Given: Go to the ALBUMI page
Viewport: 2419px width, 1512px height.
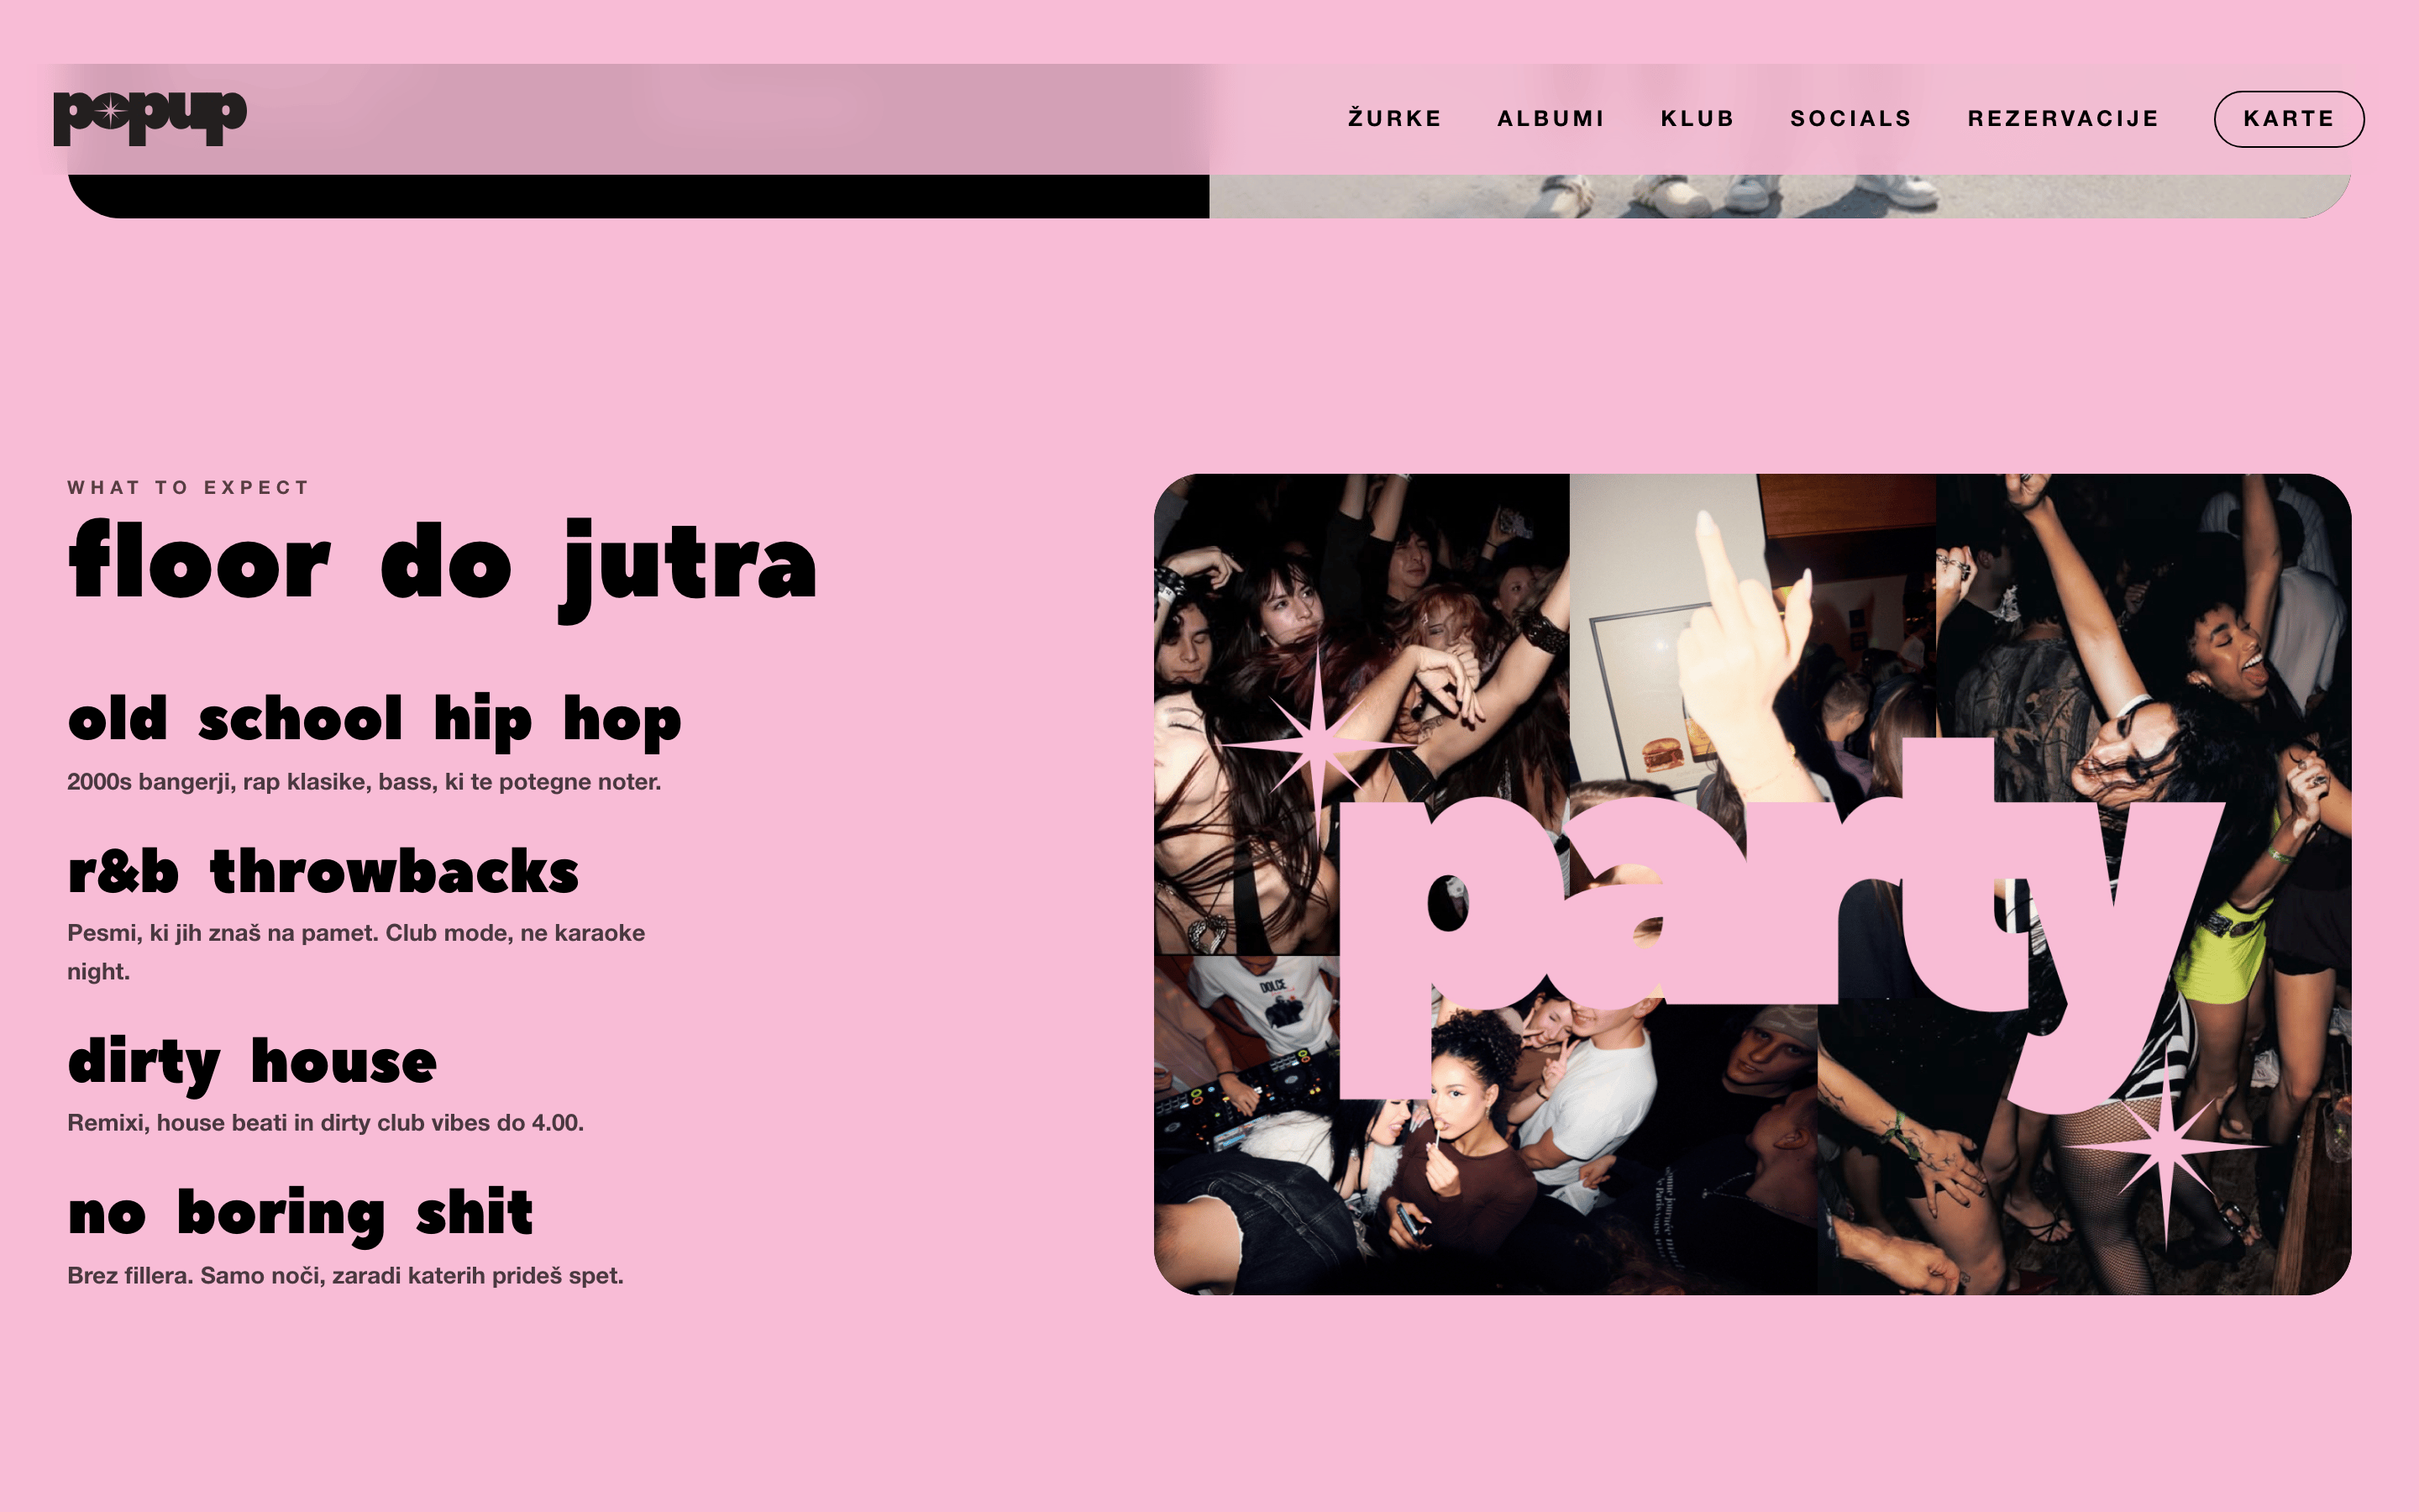Looking at the screenshot, I should point(1551,118).
